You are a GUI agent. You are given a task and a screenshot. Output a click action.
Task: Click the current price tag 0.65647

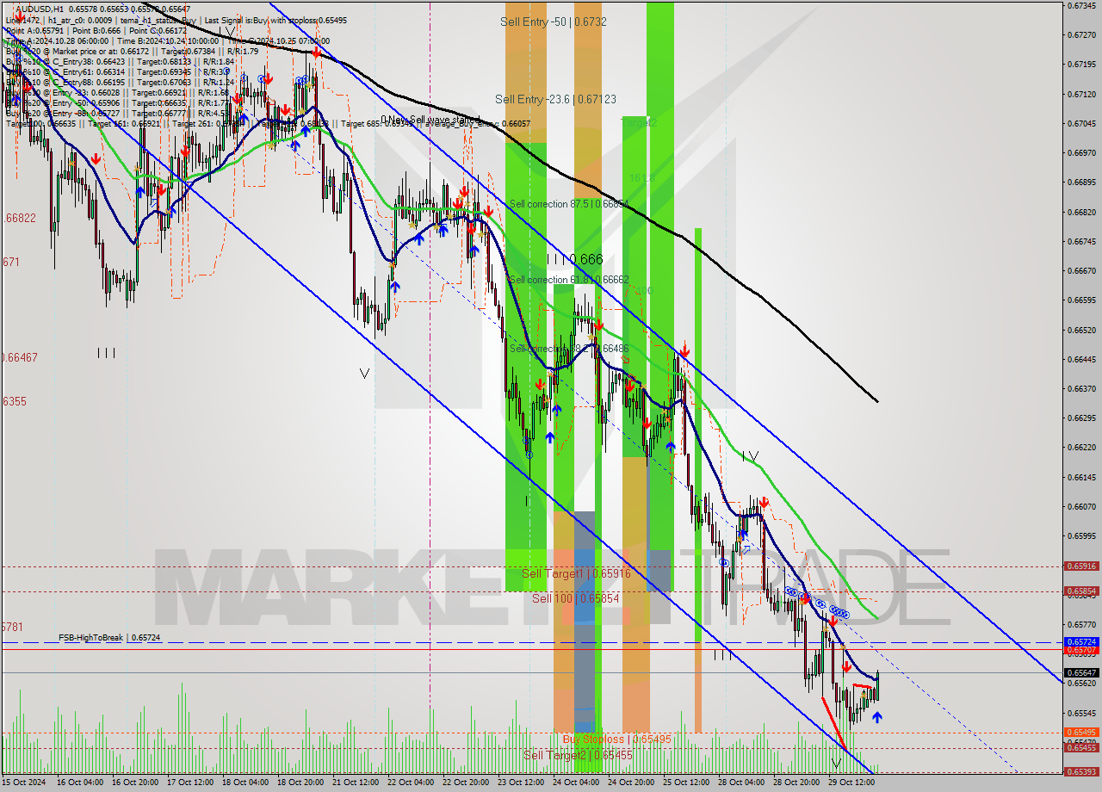(x=1081, y=672)
